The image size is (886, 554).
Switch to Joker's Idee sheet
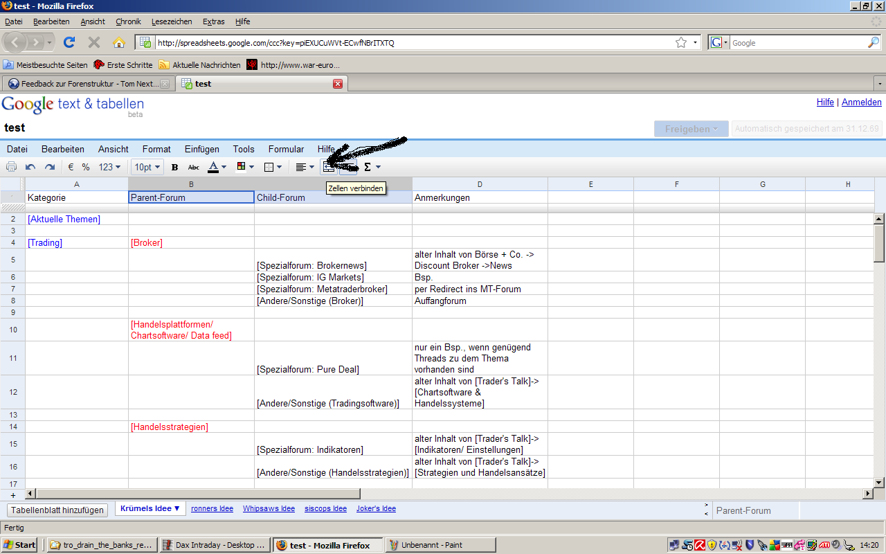point(376,508)
